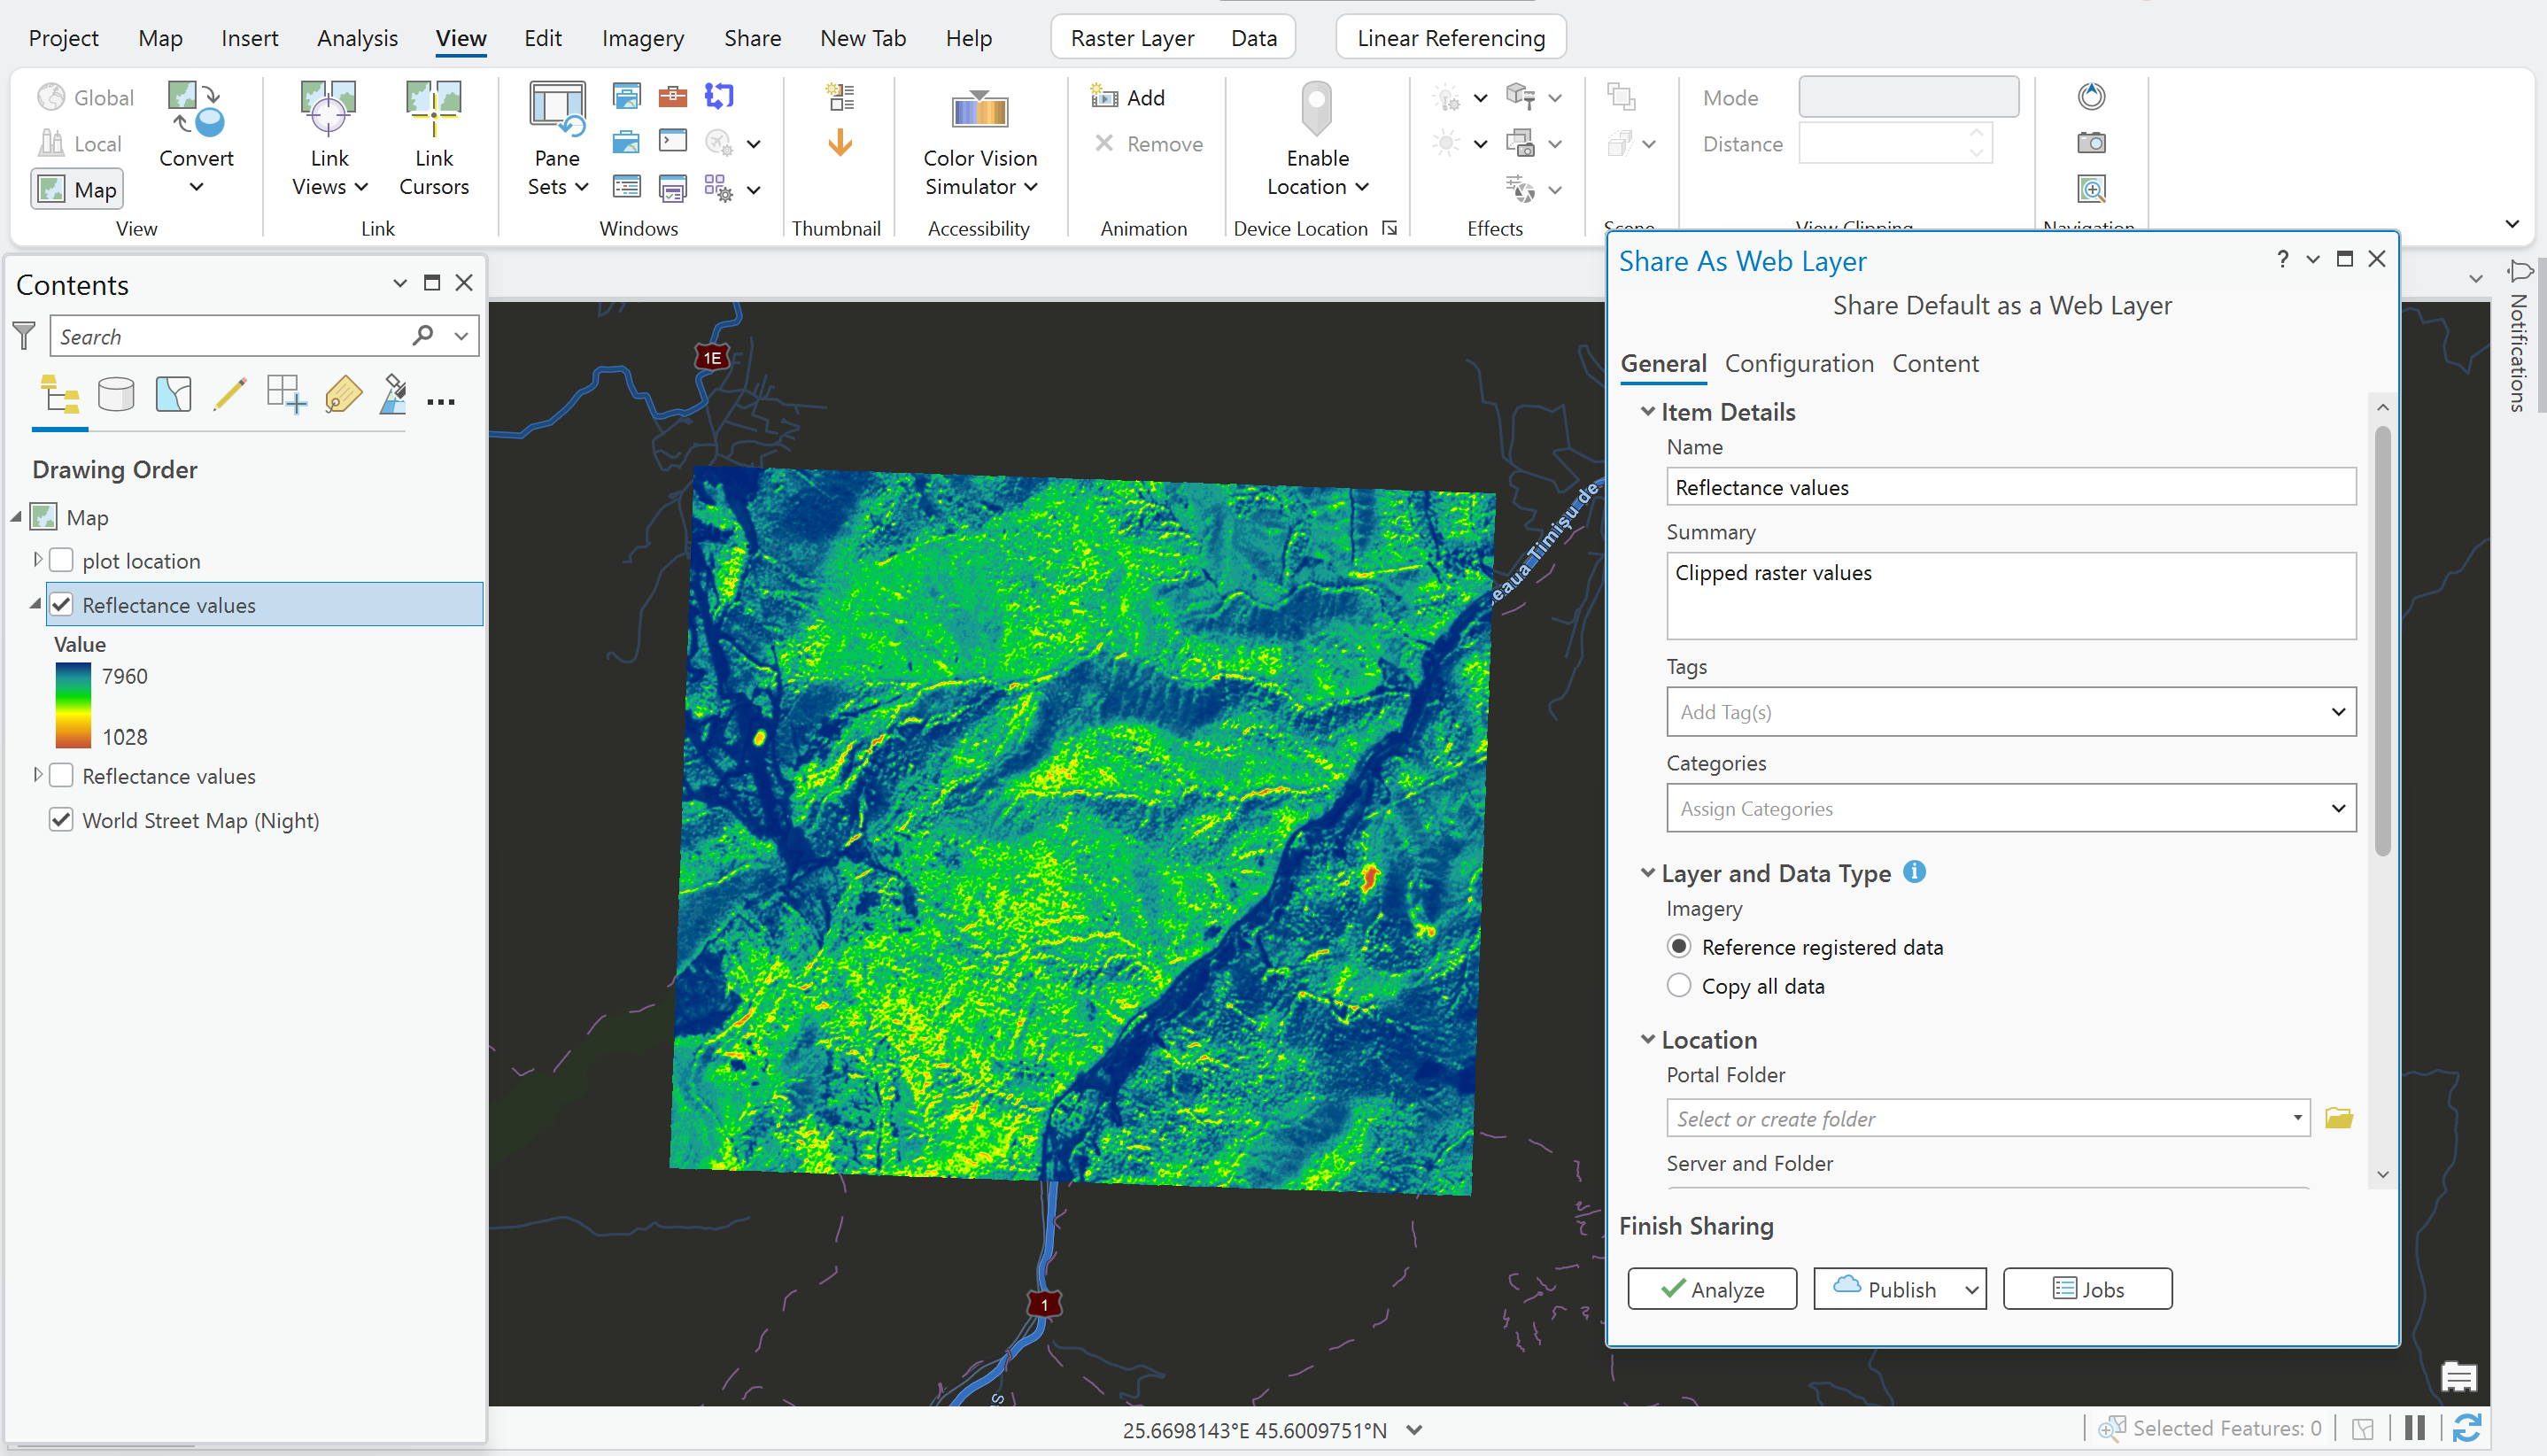Uncheck World Street Map (Night) layer

pyautogui.click(x=62, y=820)
